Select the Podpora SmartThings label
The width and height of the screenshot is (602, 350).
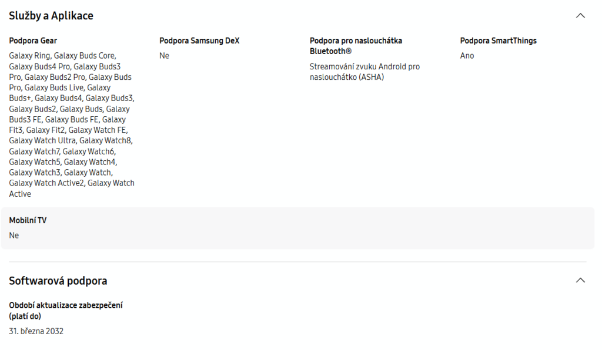click(498, 41)
